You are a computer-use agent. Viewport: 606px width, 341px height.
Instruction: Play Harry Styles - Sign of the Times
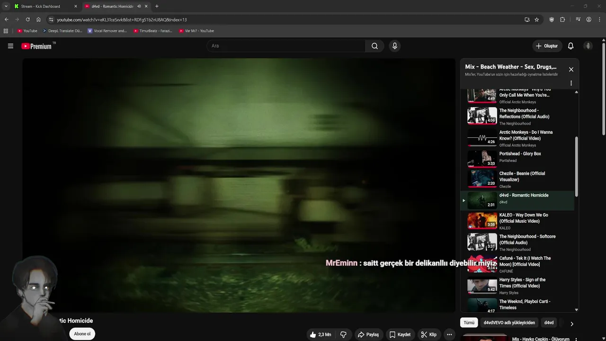[518, 286]
